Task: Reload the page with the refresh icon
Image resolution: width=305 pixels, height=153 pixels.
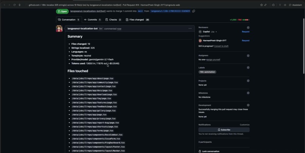Action: [x=14, y=5]
